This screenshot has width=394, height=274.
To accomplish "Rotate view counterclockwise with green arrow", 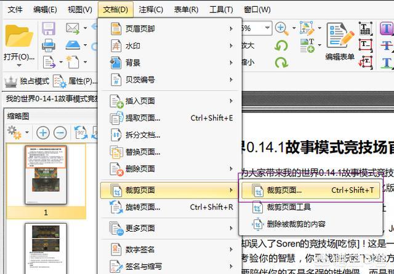I will [281, 45].
